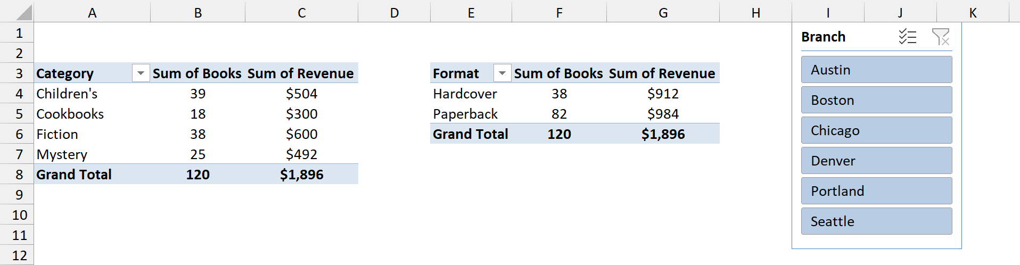The image size is (1020, 265).
Task: Select row 4 header
Action: pyautogui.click(x=17, y=94)
